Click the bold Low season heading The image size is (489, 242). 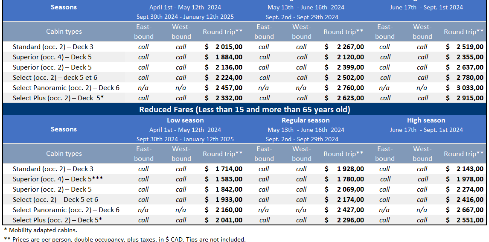[x=185, y=120]
